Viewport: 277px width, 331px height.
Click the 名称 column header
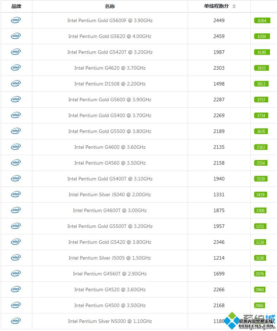pos(110,6)
